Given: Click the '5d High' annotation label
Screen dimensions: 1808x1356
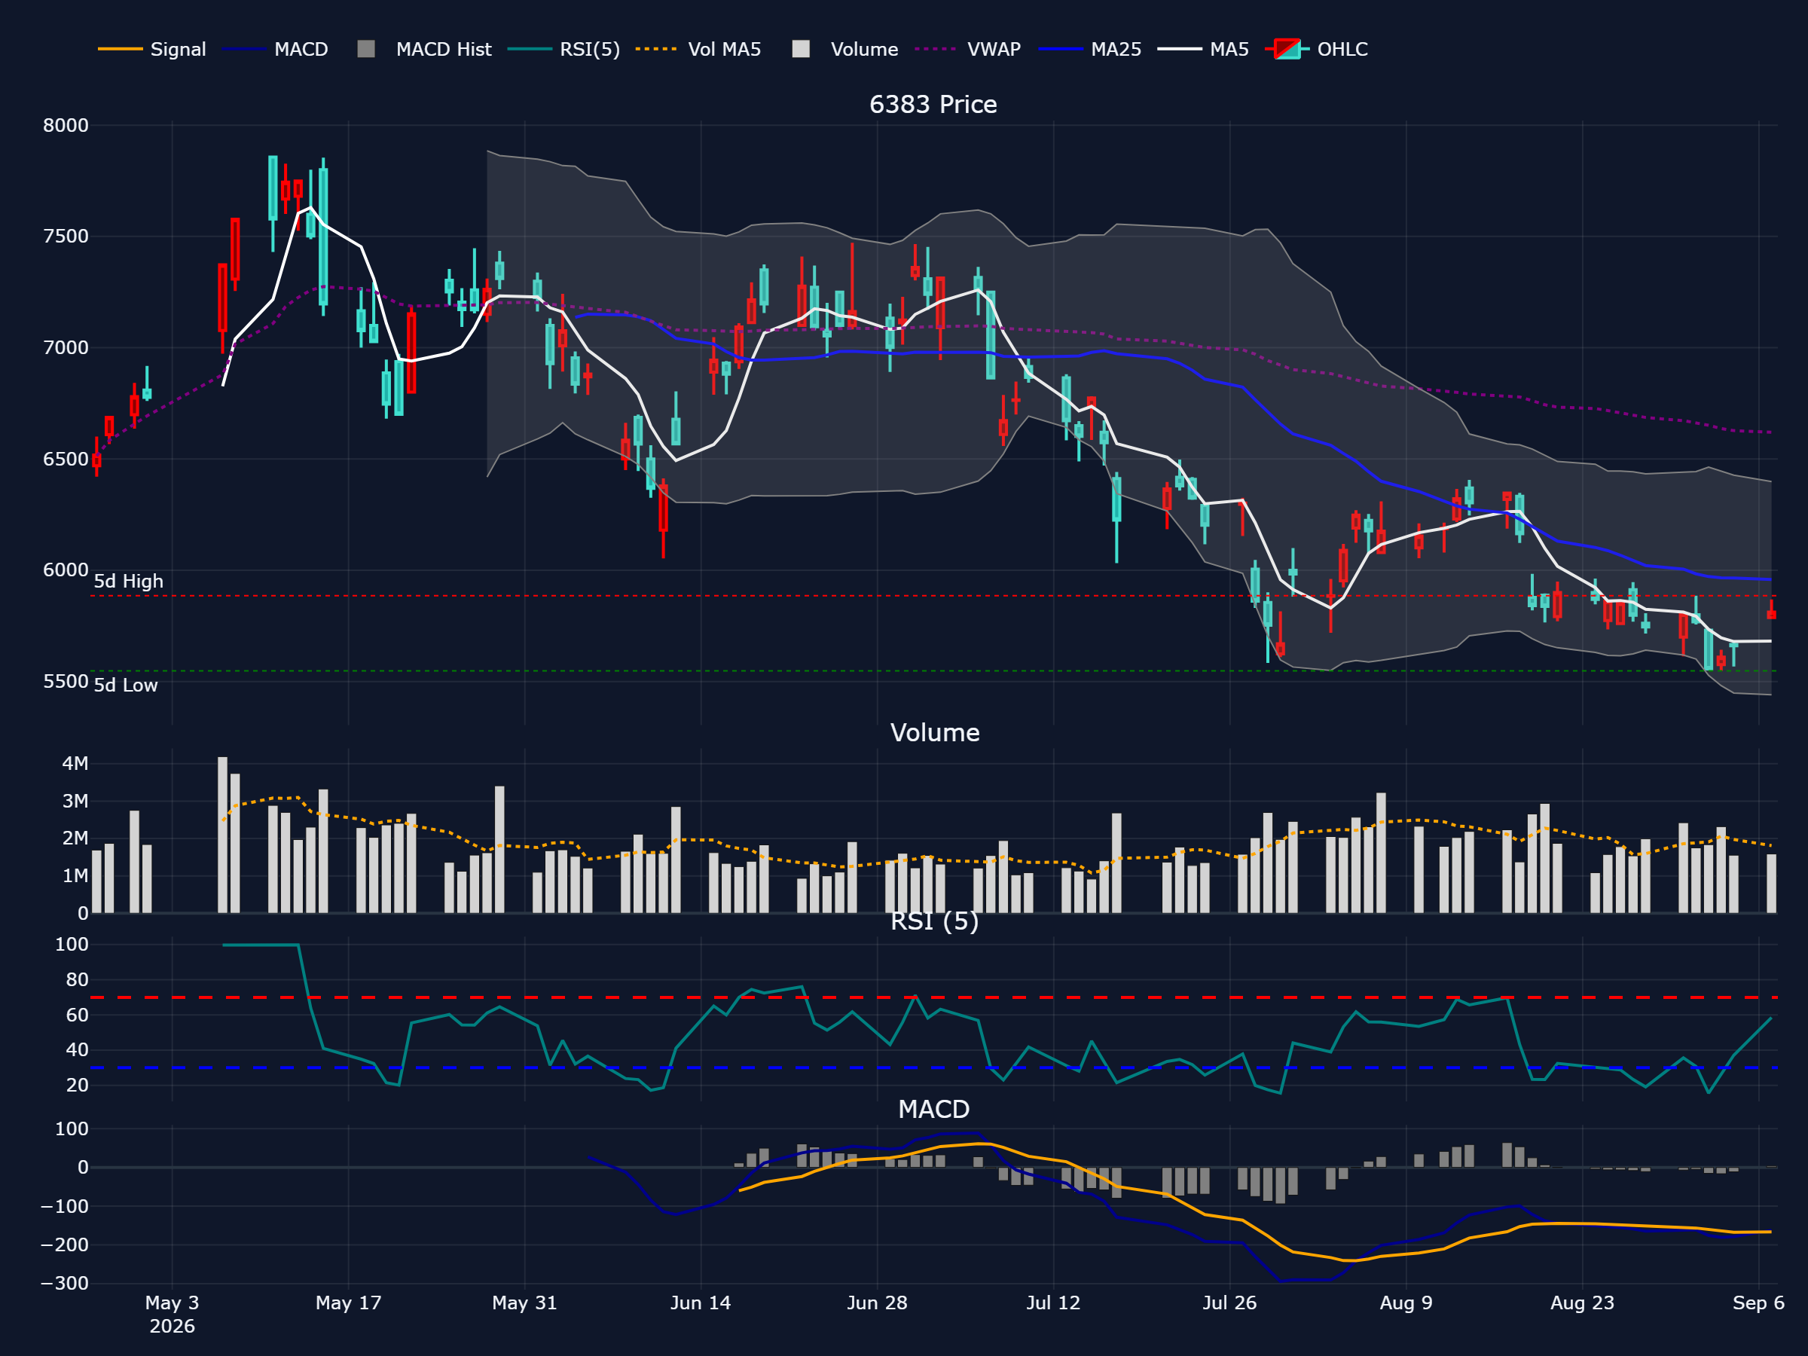Looking at the screenshot, I should [128, 581].
